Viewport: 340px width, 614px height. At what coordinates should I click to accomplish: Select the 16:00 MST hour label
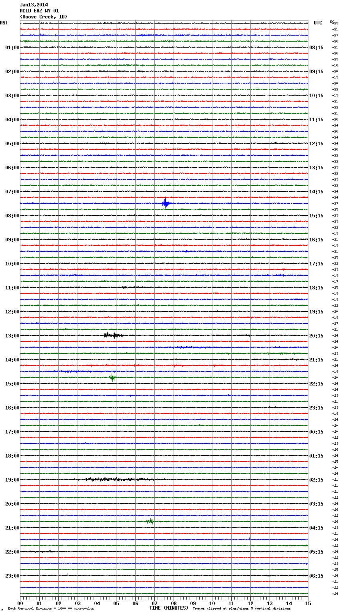[12, 408]
